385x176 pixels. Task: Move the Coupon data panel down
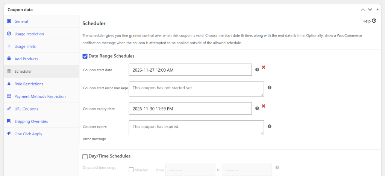[370, 9]
